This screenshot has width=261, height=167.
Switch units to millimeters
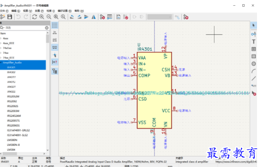[55, 47]
